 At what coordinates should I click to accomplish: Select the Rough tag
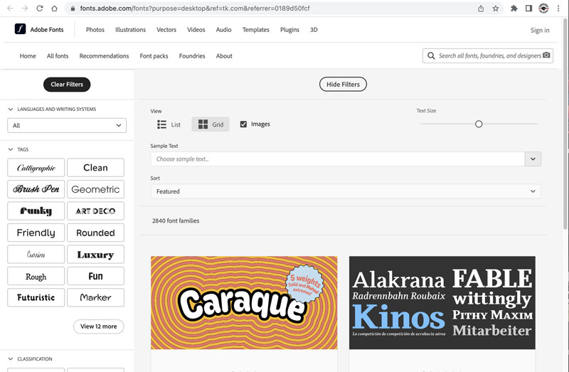[x=36, y=276]
